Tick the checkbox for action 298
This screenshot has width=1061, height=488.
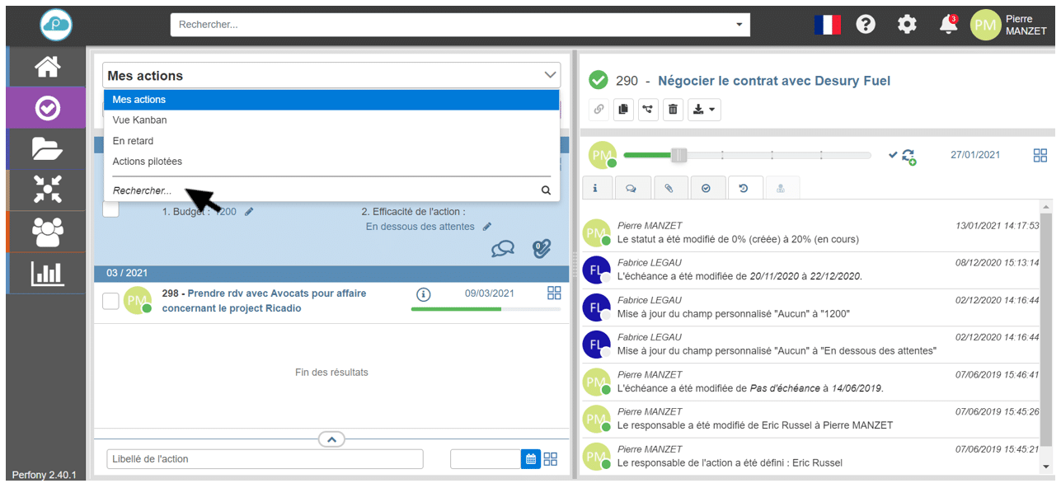(110, 301)
